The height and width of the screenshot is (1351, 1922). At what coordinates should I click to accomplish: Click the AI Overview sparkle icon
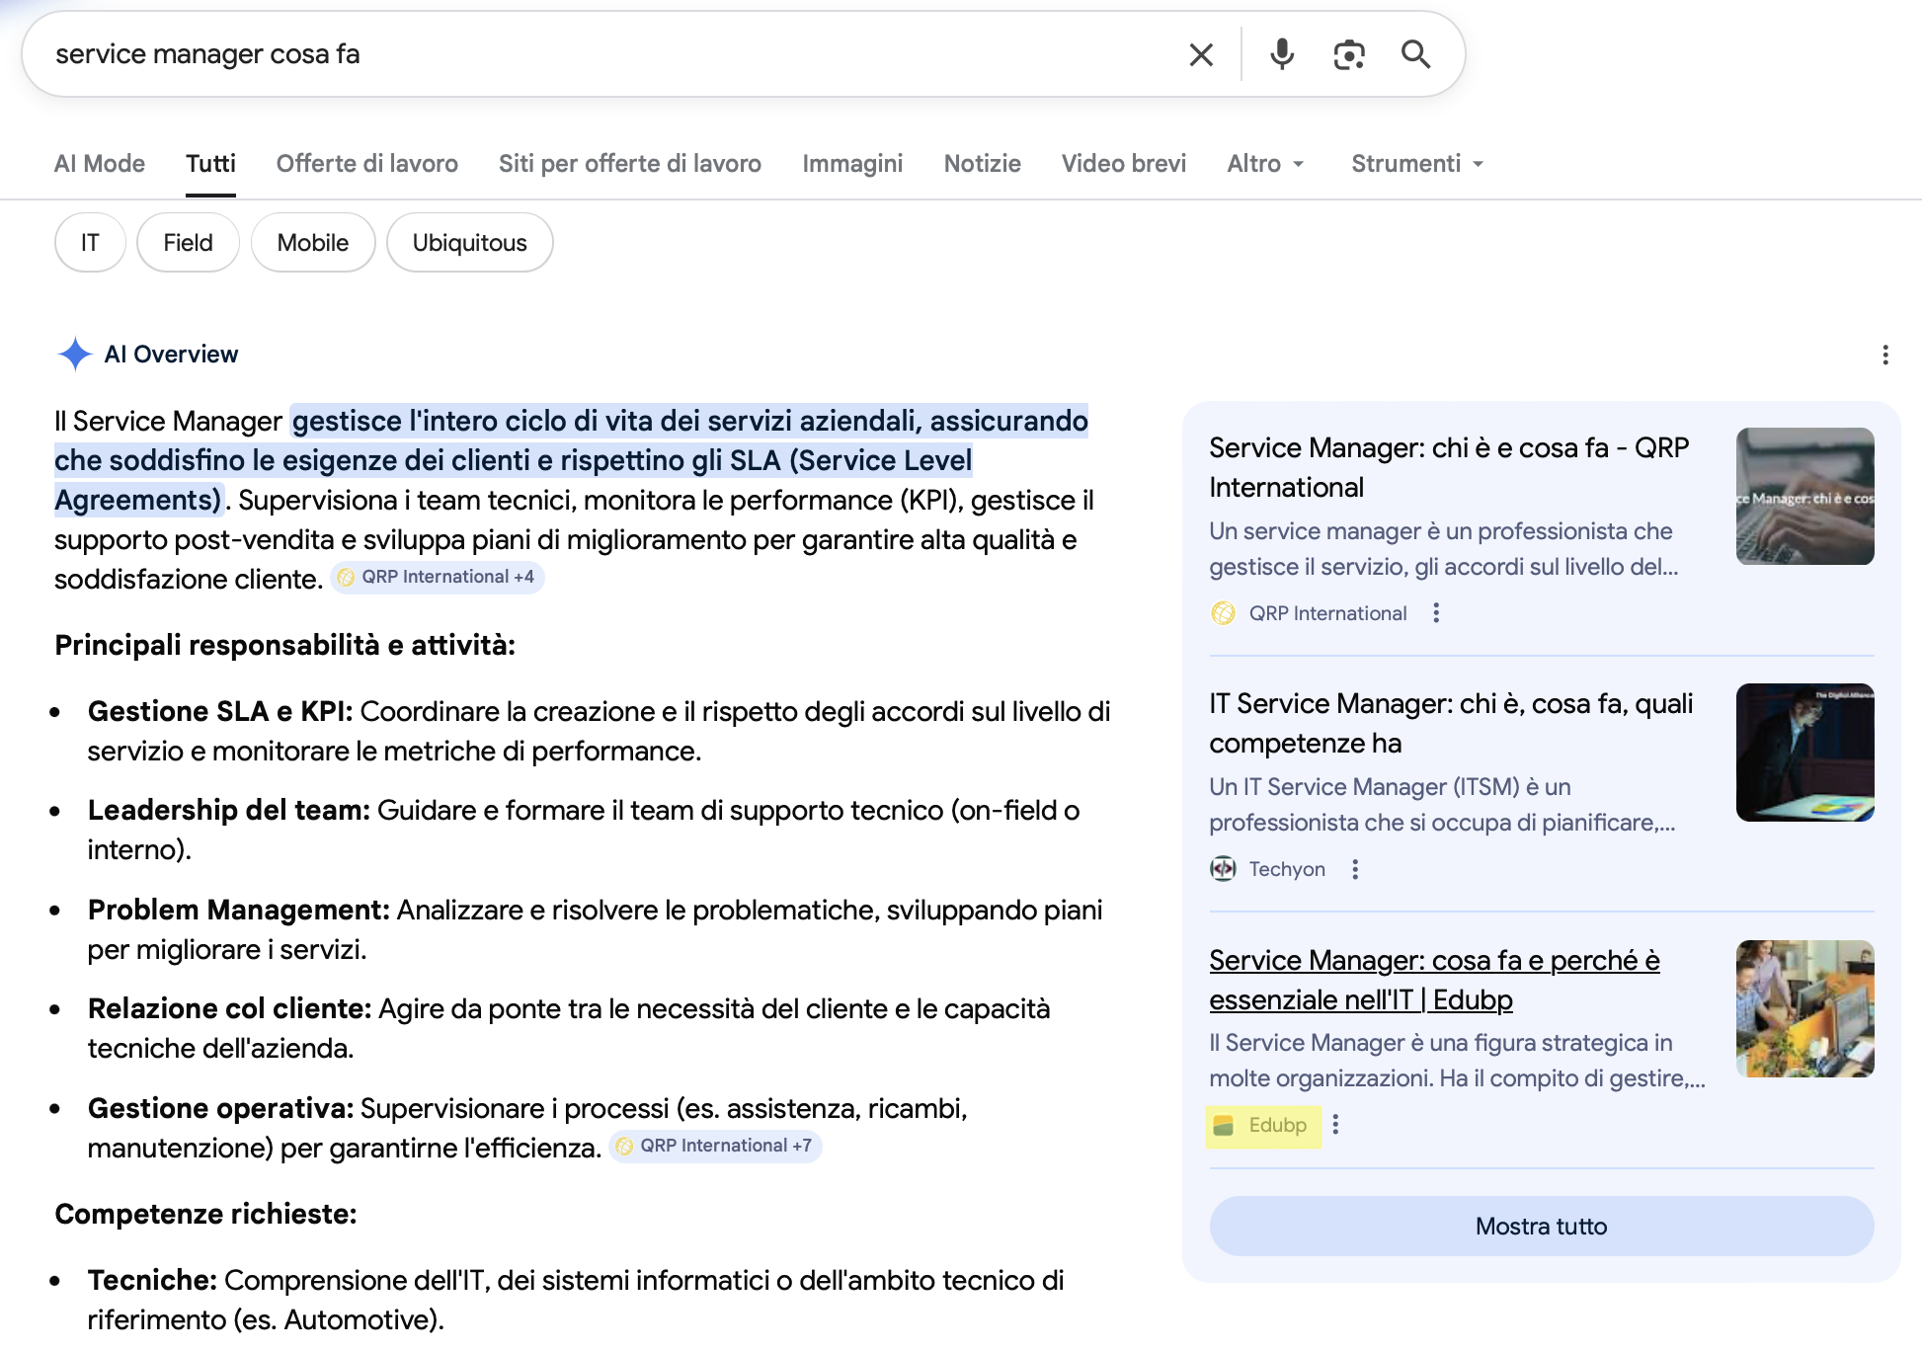[74, 354]
